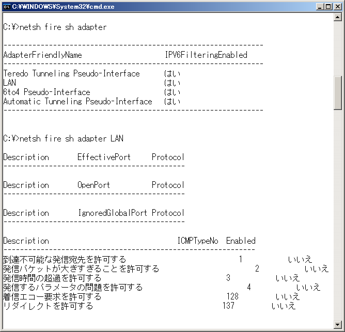Click the IgnoredGlobalPort column heading
This screenshot has width=345, height=332.
pyautogui.click(x=112, y=213)
